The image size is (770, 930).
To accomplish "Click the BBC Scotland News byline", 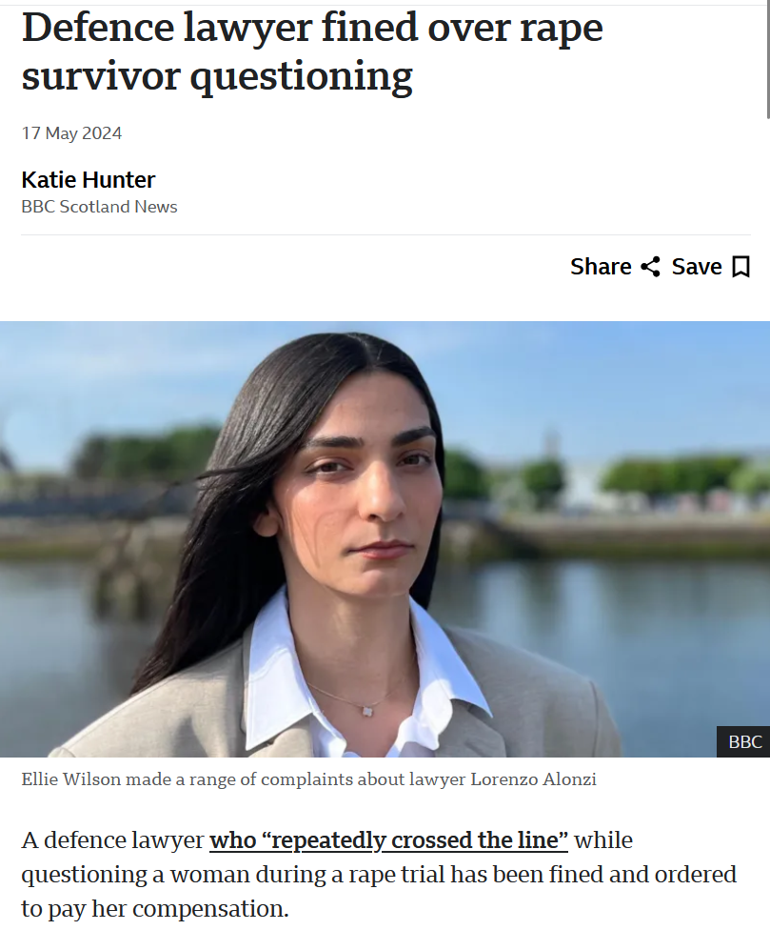I will point(100,207).
